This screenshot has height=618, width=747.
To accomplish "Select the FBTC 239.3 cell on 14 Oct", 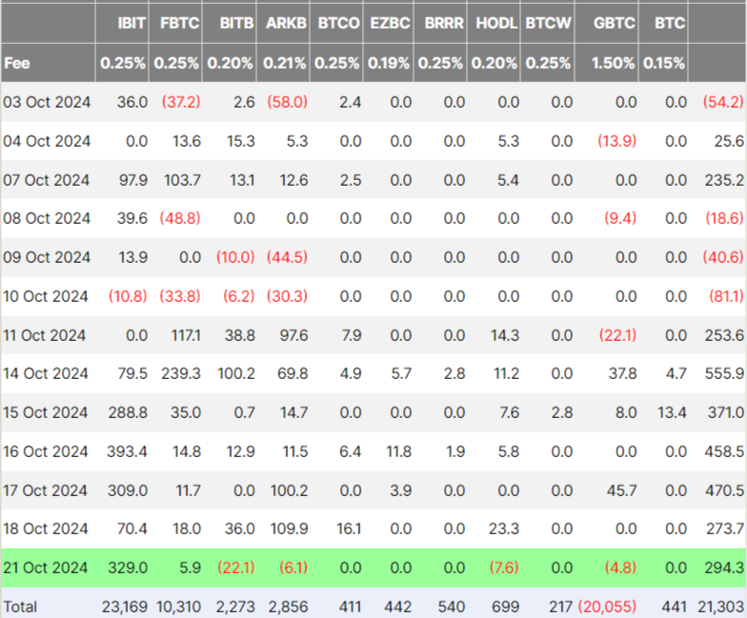I will tap(181, 373).
